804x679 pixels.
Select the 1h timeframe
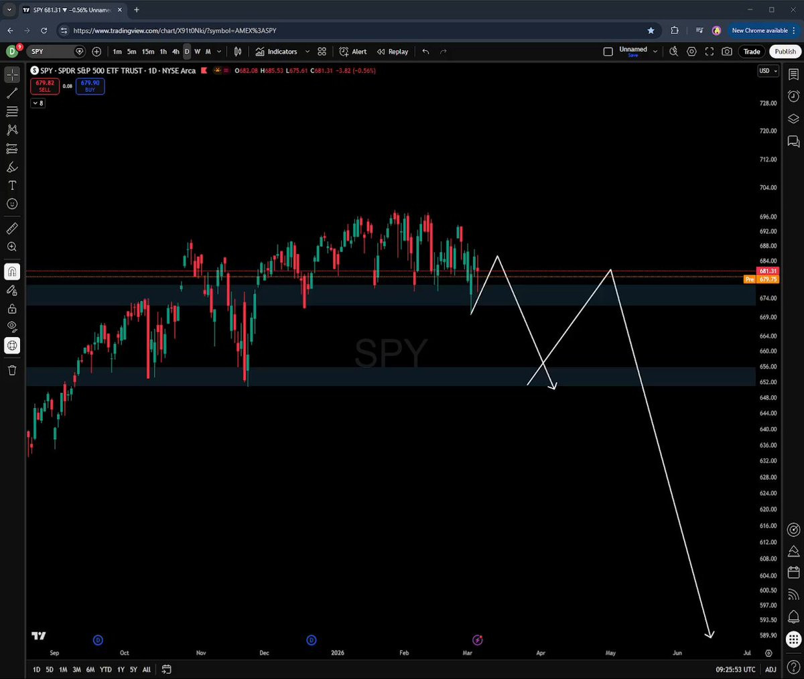163,52
